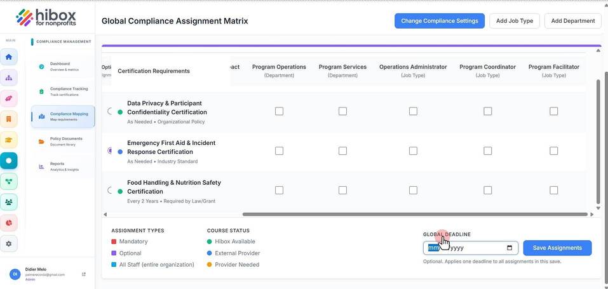Click the orange Provider Needed status dot
Image resolution: width=608 pixels, height=289 pixels.
(210, 265)
